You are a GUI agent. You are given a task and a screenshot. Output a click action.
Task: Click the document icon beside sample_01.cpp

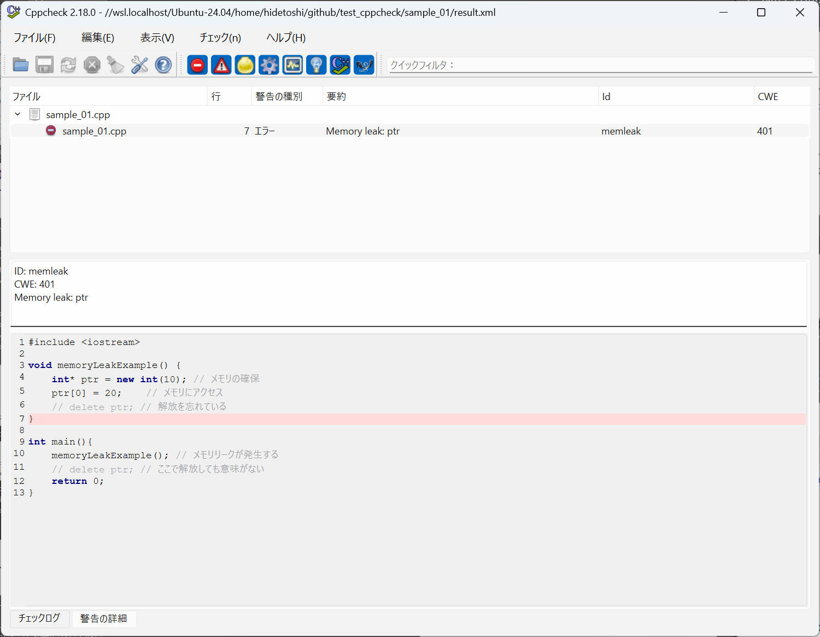click(x=34, y=114)
